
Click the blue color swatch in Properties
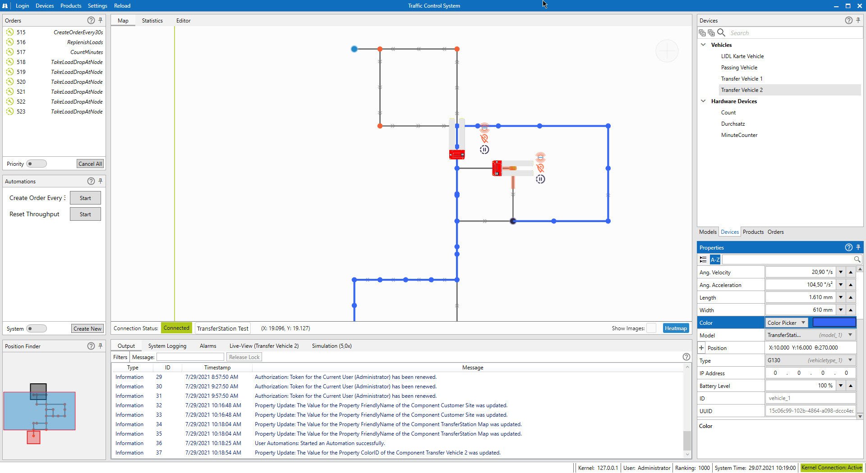tap(834, 323)
